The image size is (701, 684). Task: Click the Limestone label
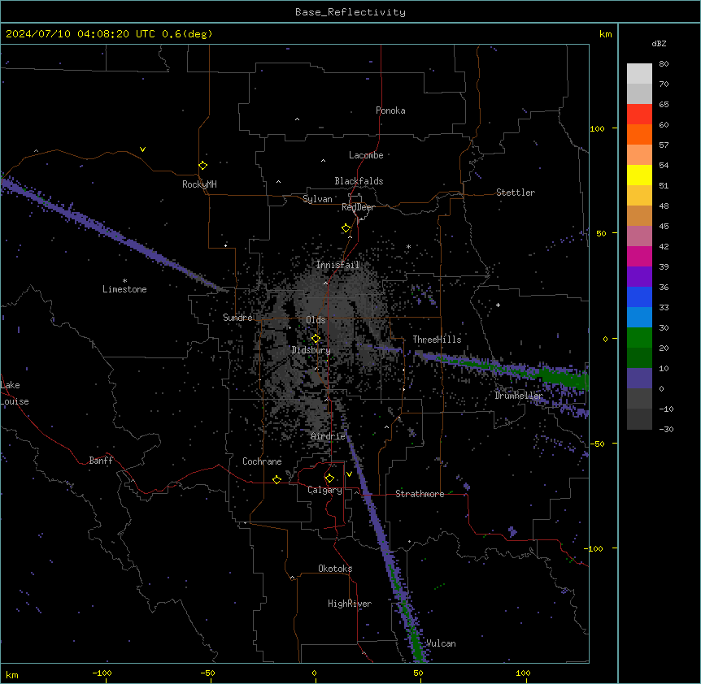point(124,289)
